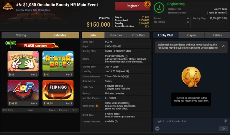Viewport: 230px width, 135px height.
Task: Click the Featured Final Table info icon
Action: [116, 122]
